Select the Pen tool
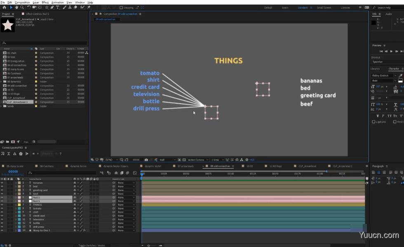 pos(52,7)
